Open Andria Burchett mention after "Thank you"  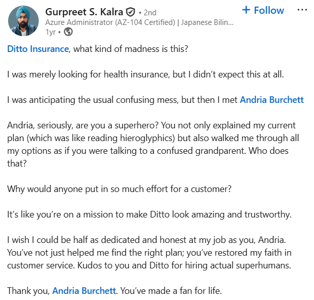tap(85, 291)
